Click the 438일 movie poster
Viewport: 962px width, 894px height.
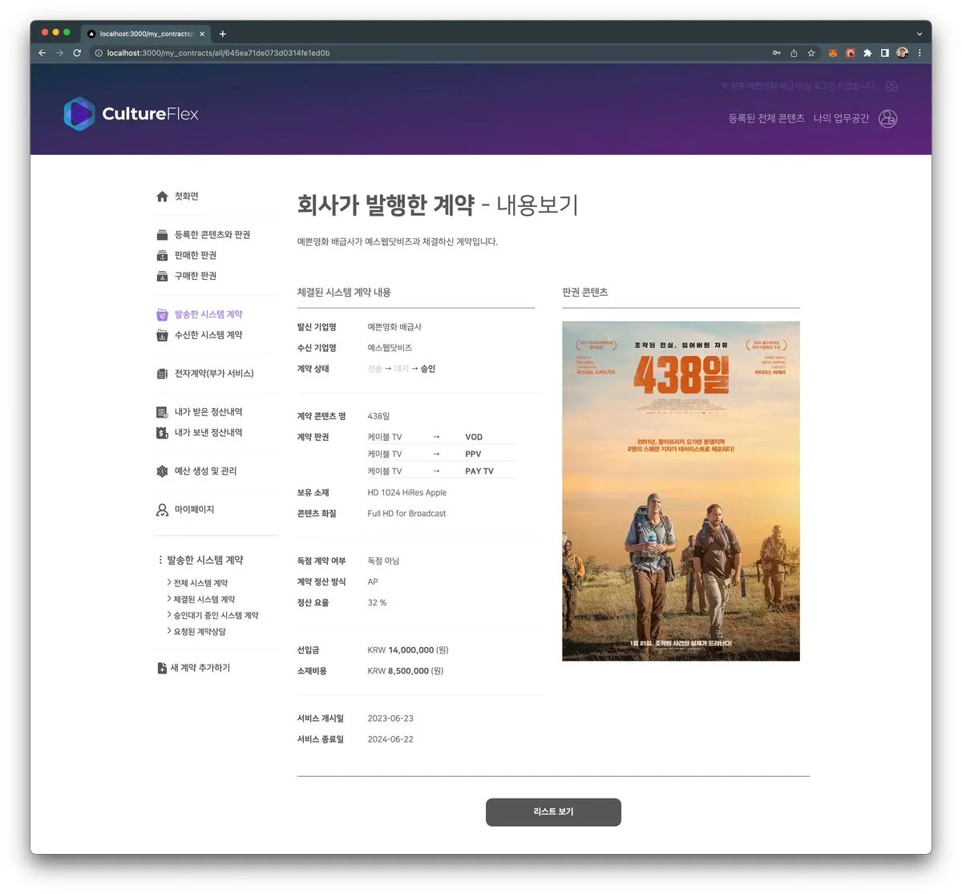(681, 490)
